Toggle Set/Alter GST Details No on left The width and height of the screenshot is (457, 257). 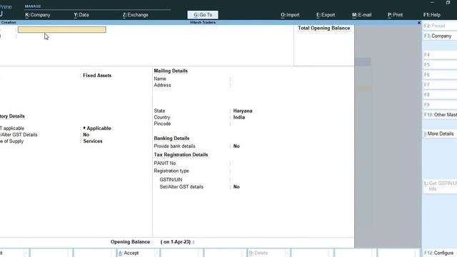(86, 135)
